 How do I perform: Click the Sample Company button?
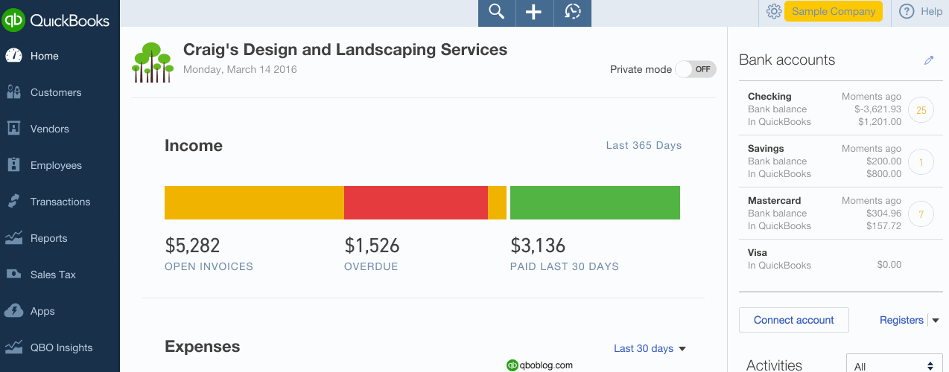point(834,12)
